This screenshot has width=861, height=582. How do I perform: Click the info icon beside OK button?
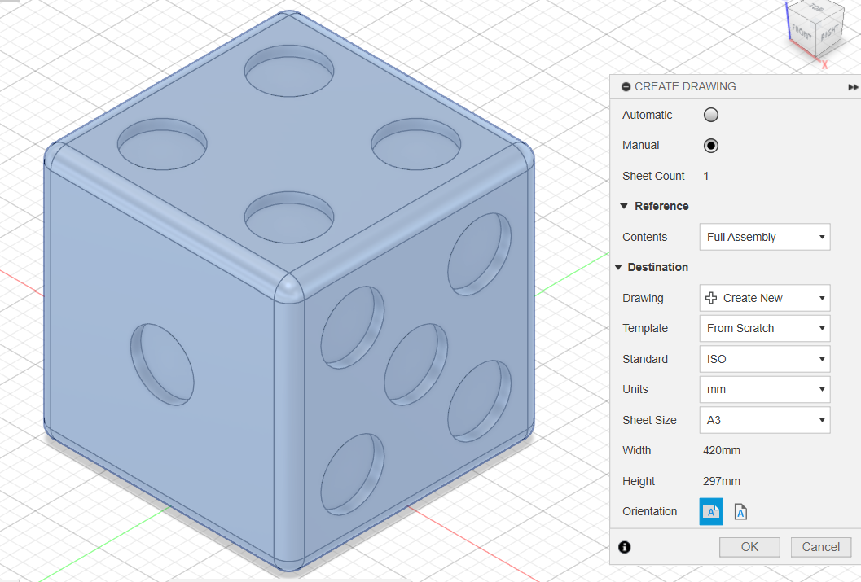[x=625, y=547]
